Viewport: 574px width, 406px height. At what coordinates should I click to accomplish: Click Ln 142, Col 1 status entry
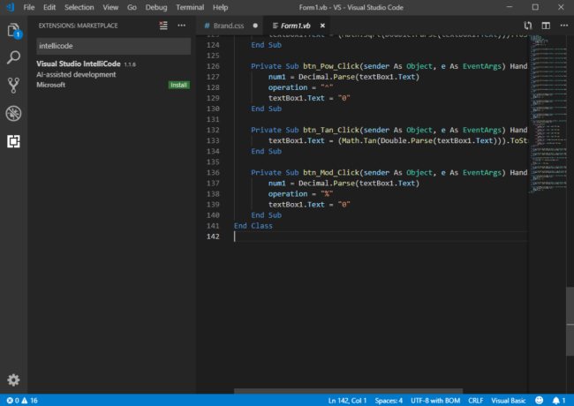347,401
